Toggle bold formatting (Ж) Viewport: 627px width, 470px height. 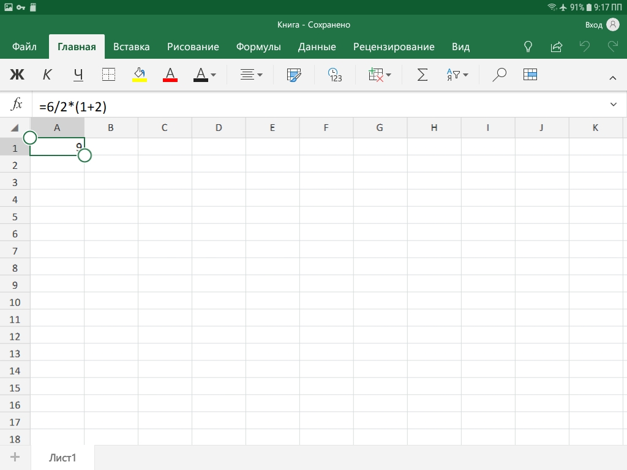pyautogui.click(x=17, y=75)
